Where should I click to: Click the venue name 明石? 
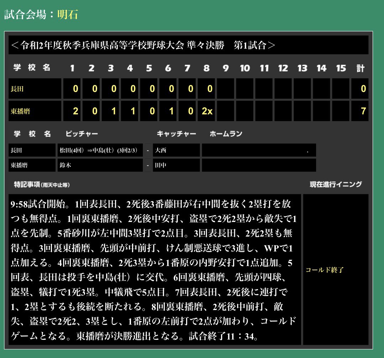[68, 15]
